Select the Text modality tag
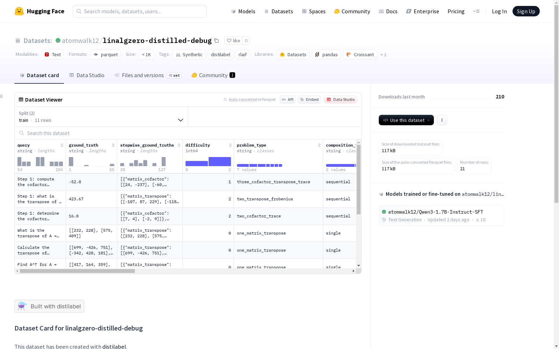The height and width of the screenshot is (349, 559). click(53, 54)
